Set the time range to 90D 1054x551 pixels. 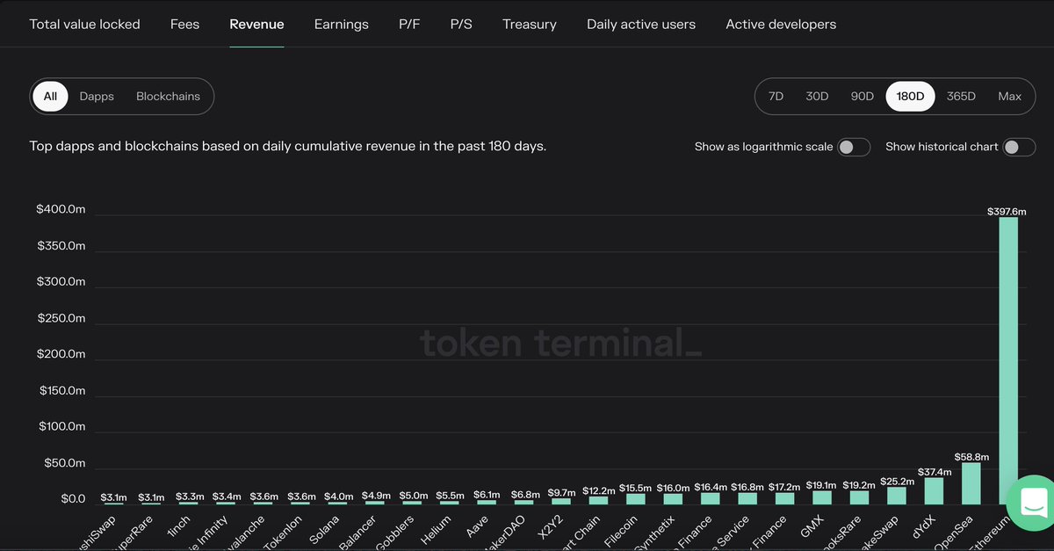863,96
